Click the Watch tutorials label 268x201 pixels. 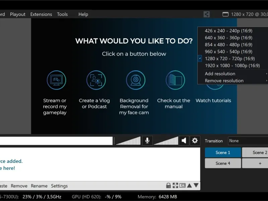tap(213, 100)
